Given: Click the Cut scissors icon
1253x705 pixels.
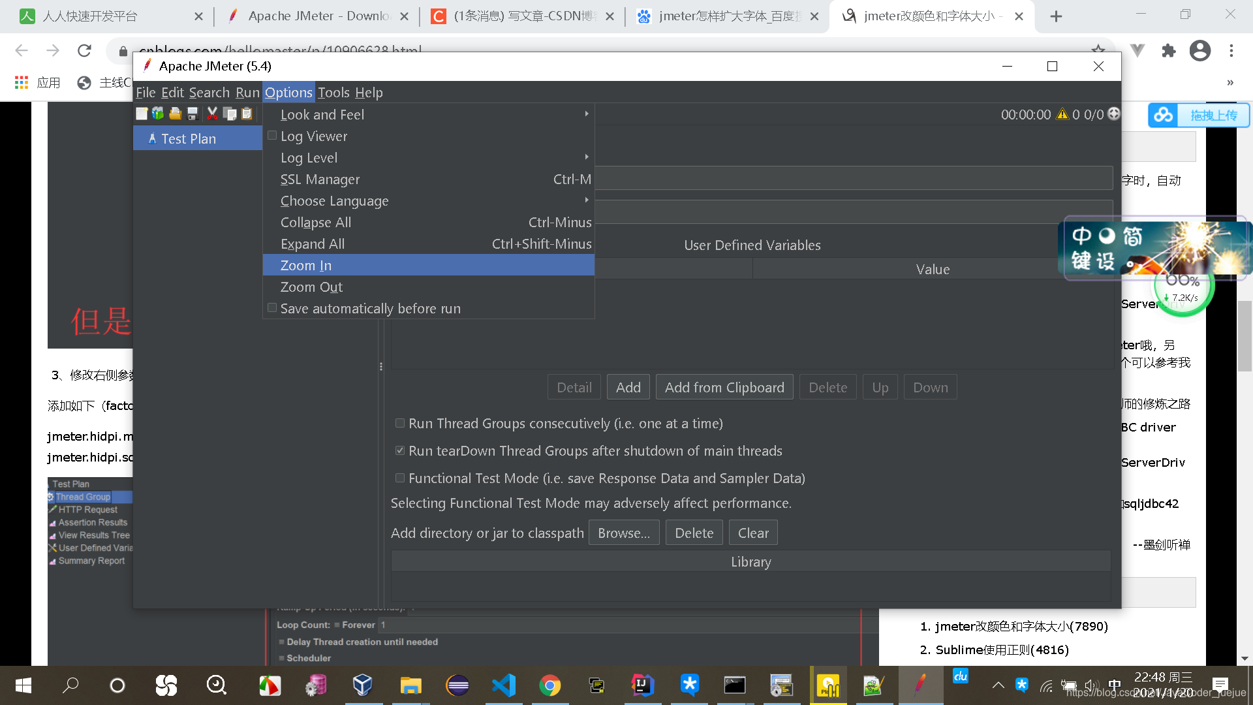Looking at the screenshot, I should (x=212, y=114).
